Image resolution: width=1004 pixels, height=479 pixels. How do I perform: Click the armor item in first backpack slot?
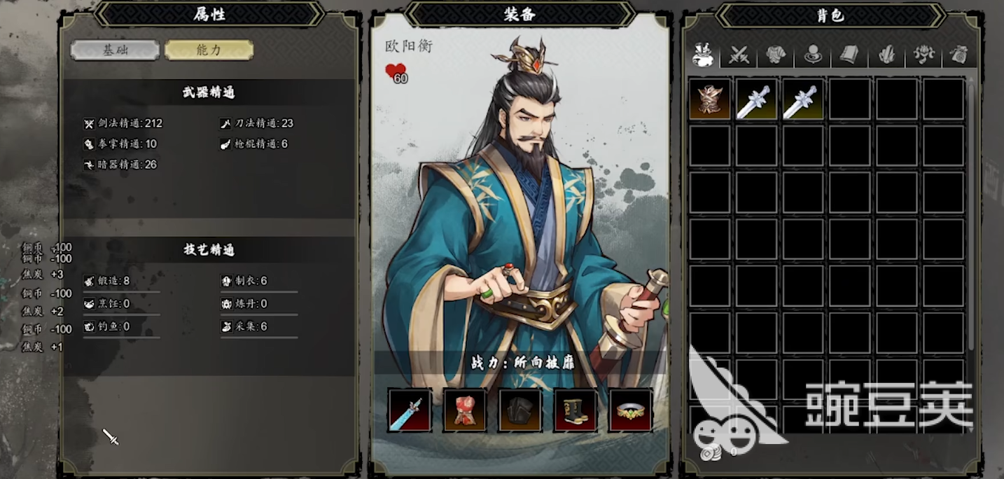710,99
